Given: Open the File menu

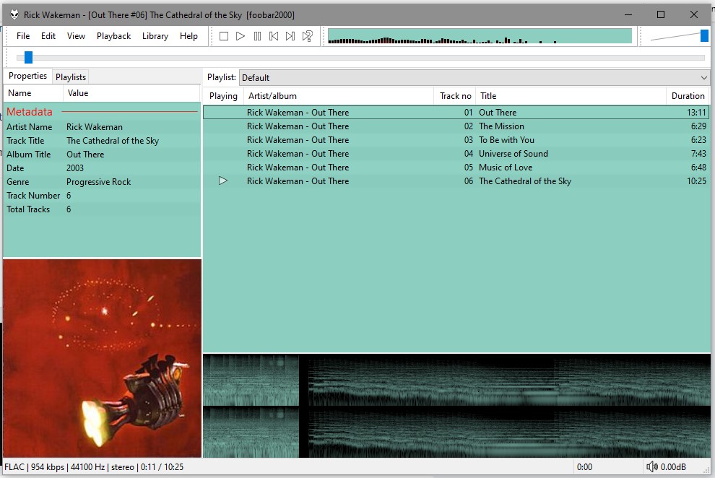Looking at the screenshot, I should (x=23, y=36).
